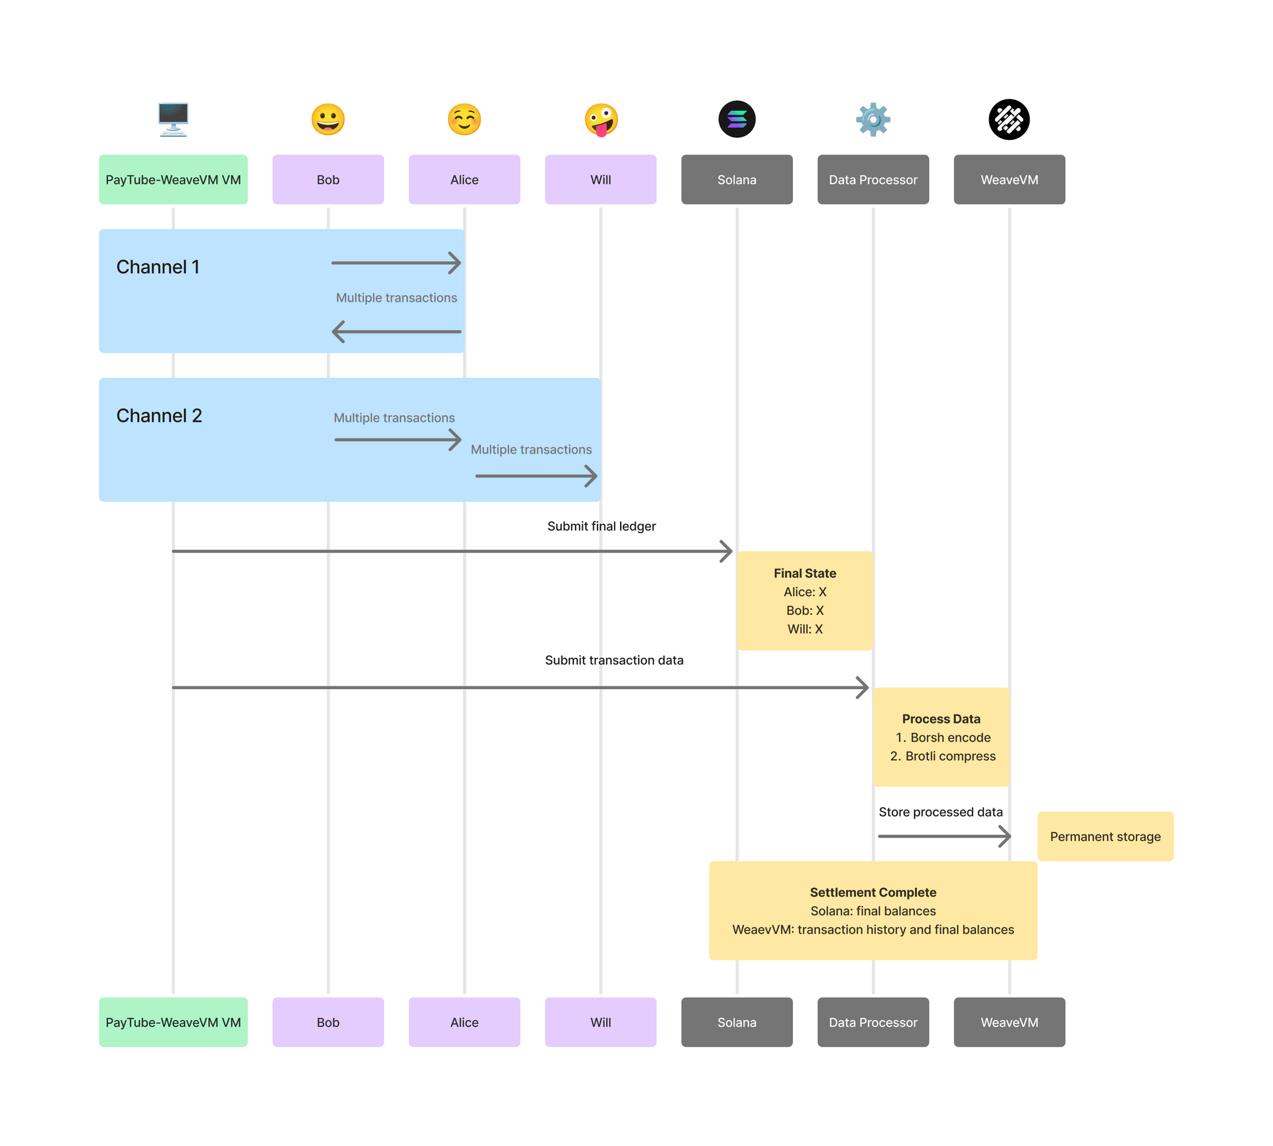Click the Channel 2 label
The image size is (1273, 1146).
[x=159, y=415]
